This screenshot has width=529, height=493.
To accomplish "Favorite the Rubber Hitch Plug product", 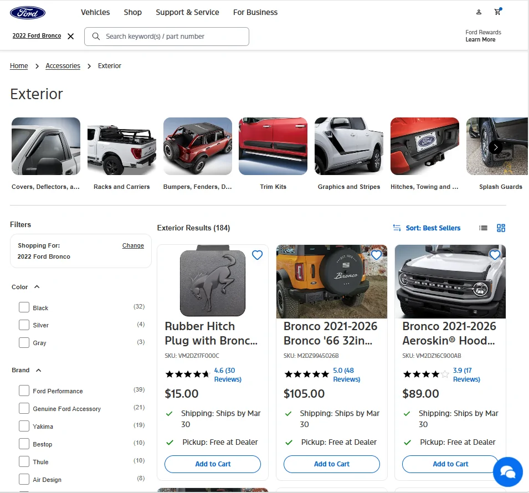I will (x=257, y=255).
